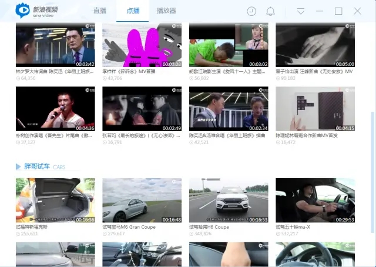Maximize the Sina Video window
The width and height of the screenshot is (376, 267).
338,11
